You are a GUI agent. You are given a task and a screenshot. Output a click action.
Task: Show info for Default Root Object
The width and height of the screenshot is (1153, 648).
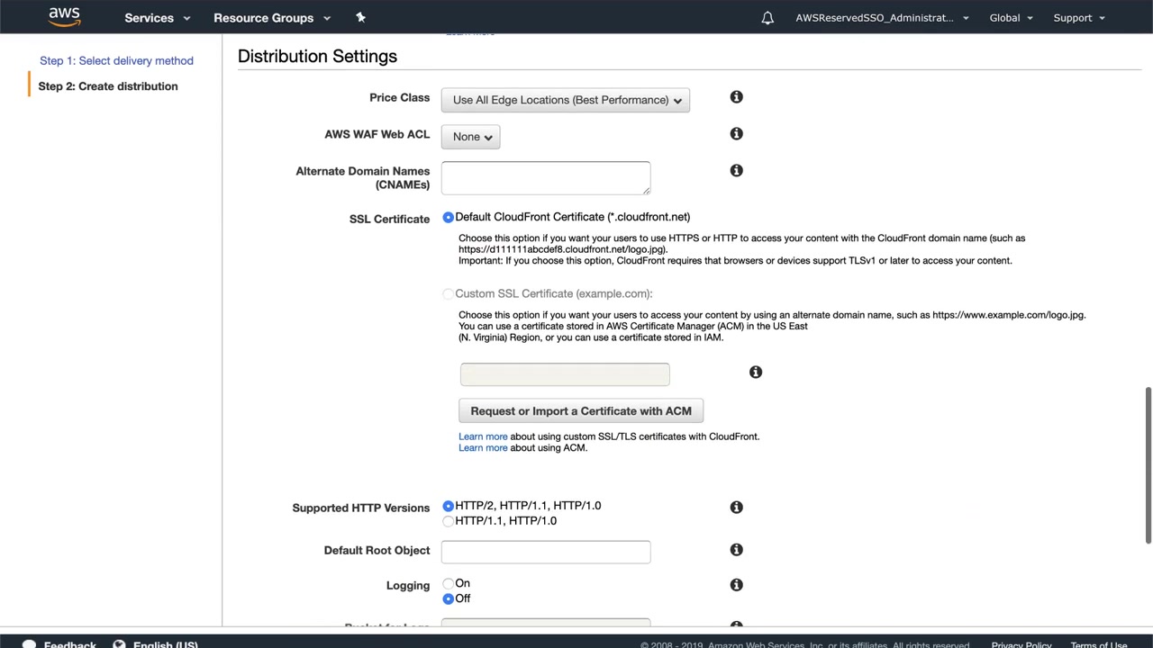pos(736,550)
